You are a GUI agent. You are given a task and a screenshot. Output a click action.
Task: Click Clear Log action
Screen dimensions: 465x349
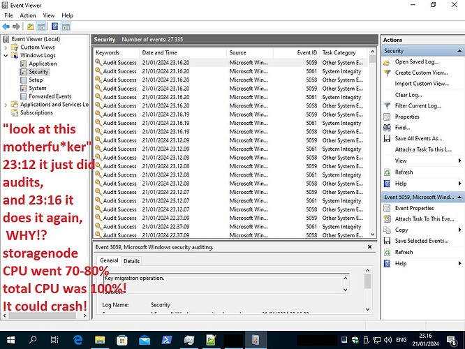click(x=408, y=95)
